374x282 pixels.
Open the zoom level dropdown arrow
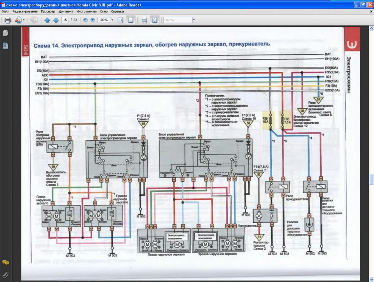(112, 20)
